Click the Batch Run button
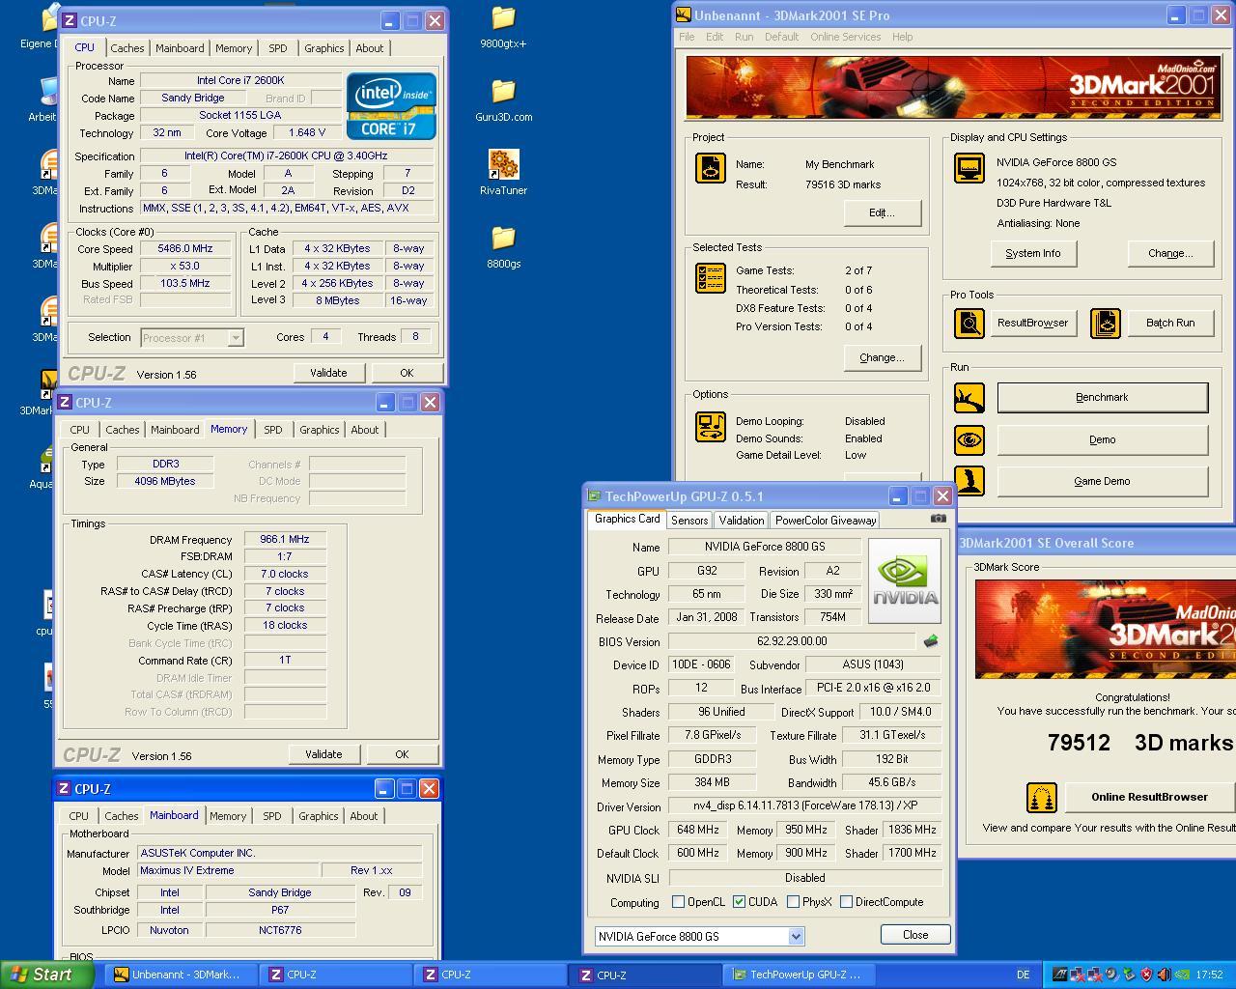This screenshot has height=989, width=1236. tap(1170, 323)
